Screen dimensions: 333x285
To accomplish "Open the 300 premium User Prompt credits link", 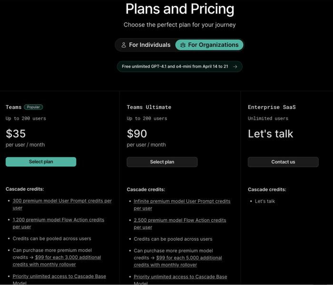I will tap(62, 204).
